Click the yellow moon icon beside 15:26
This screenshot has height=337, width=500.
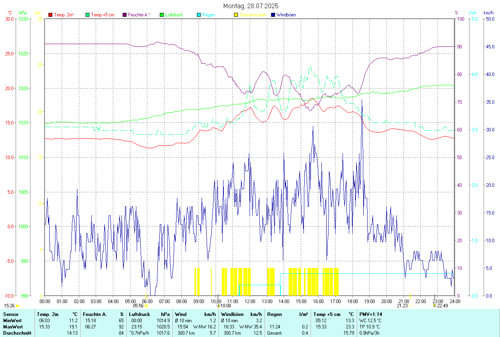click(x=17, y=306)
